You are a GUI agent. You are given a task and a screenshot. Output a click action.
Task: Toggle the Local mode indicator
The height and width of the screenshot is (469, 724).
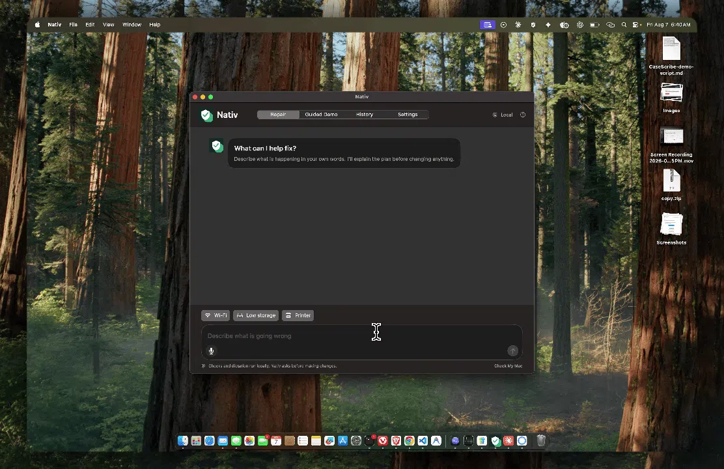pos(503,115)
